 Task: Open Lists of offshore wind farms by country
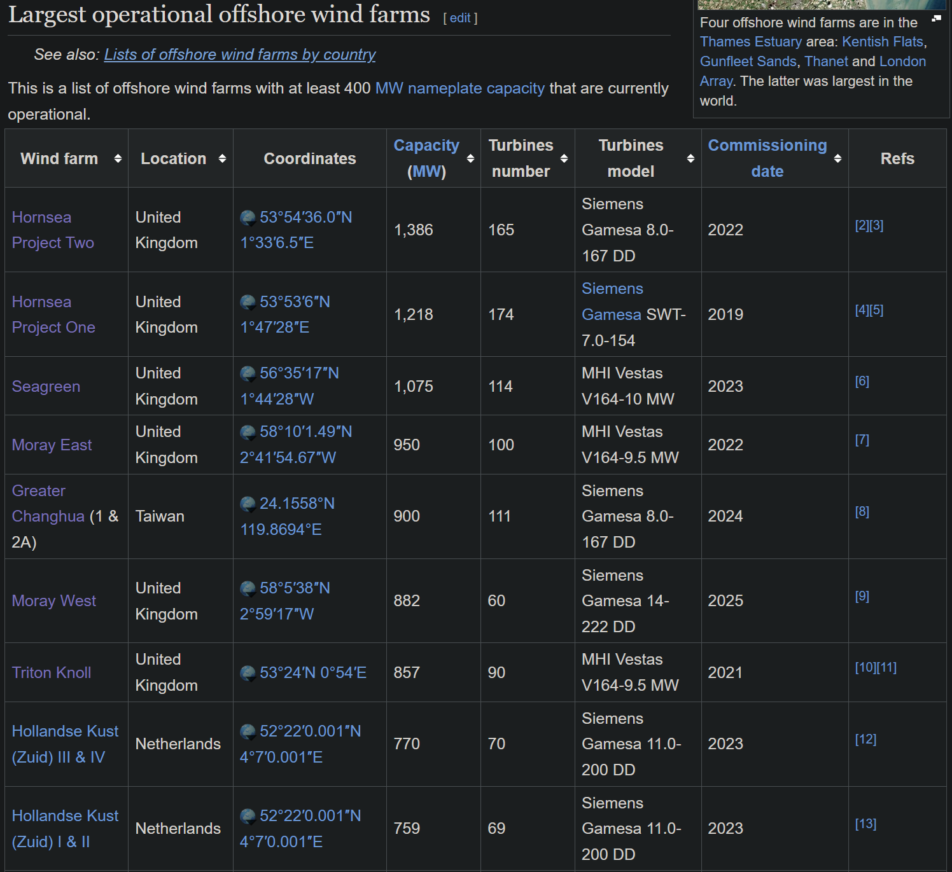pos(240,55)
